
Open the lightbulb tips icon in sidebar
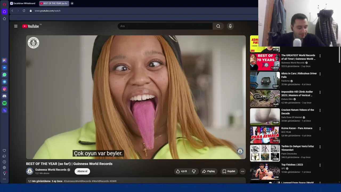tap(4, 173)
